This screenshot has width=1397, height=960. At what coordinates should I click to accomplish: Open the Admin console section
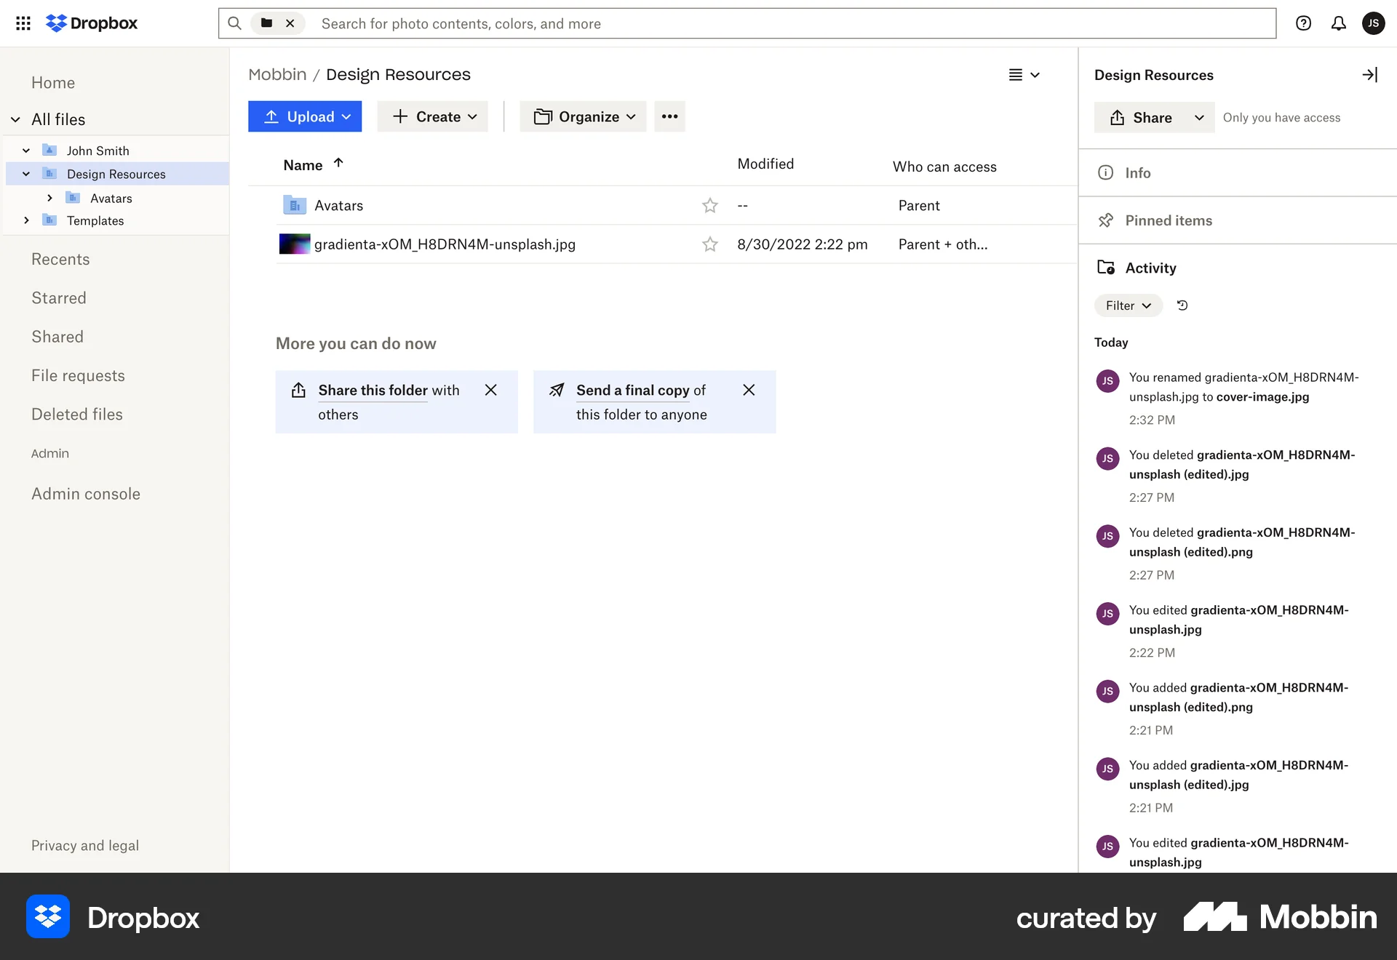pyautogui.click(x=86, y=494)
